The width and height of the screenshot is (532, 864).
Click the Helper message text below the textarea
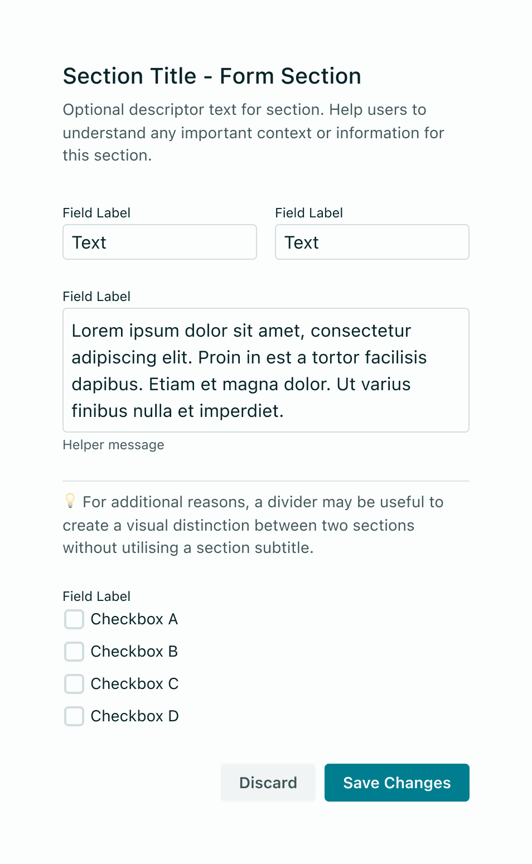114,445
